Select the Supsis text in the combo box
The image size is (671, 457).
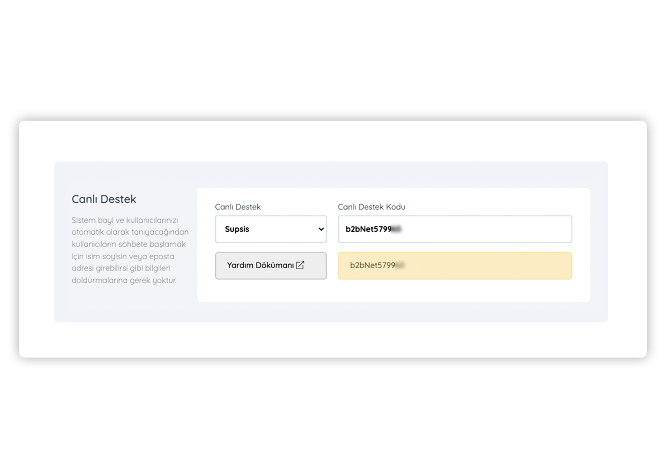pos(237,229)
